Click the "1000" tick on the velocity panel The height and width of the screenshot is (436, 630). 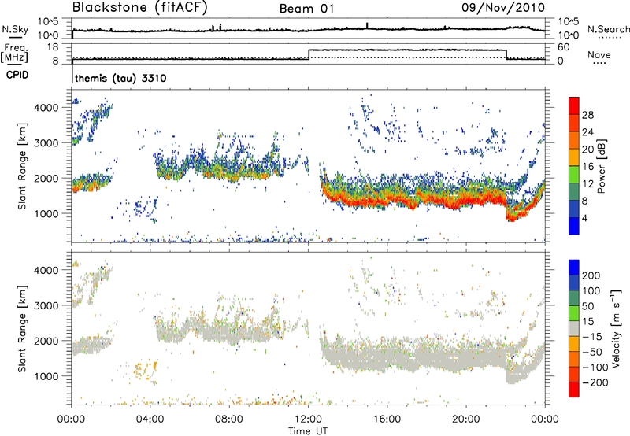point(46,376)
